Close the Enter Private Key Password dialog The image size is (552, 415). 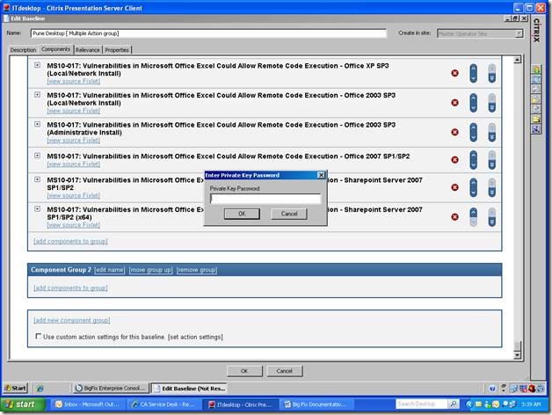coord(321,175)
